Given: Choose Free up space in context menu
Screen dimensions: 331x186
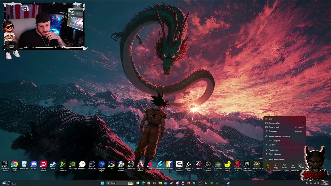Looking at the screenshot, I should coord(284,141).
